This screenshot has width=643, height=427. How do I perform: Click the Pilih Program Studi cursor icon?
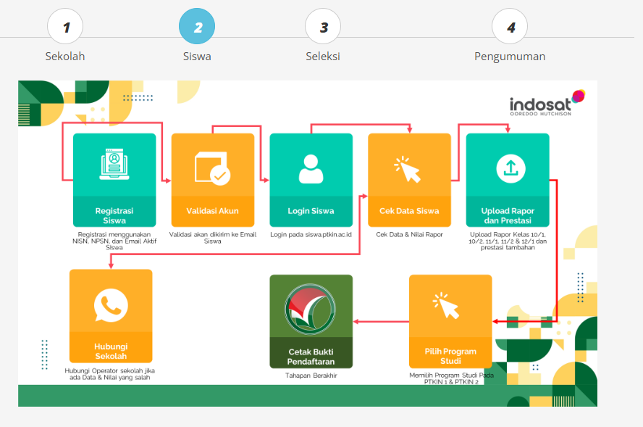click(447, 305)
